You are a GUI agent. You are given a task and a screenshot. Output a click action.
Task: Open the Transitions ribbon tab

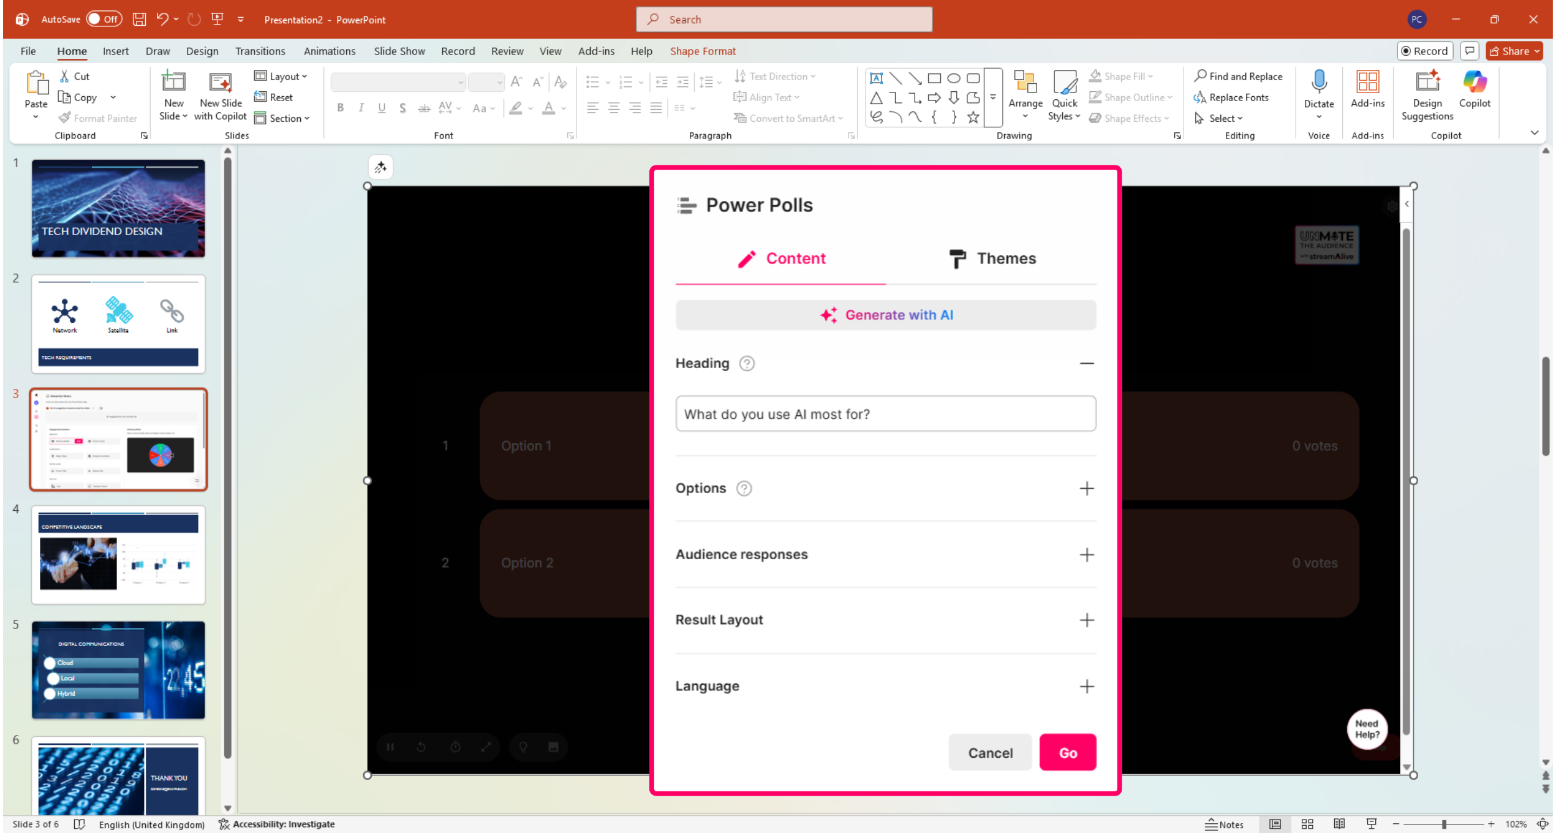260,51
